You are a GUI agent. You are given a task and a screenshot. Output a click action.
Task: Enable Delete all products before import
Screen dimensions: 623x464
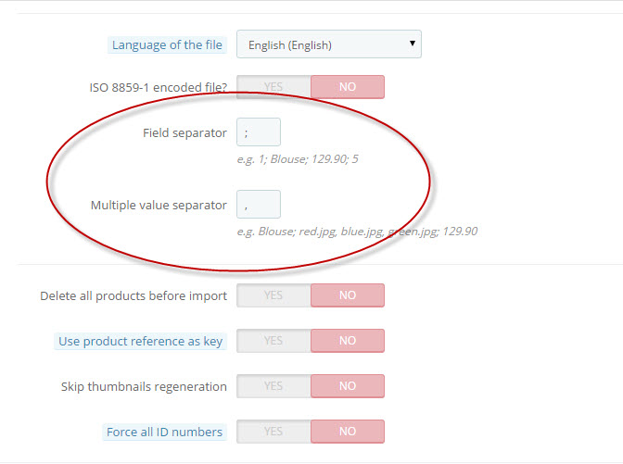[273, 295]
